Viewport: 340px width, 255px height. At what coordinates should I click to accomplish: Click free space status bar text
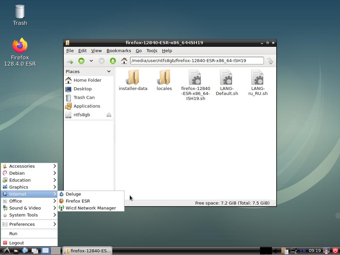(x=232, y=203)
